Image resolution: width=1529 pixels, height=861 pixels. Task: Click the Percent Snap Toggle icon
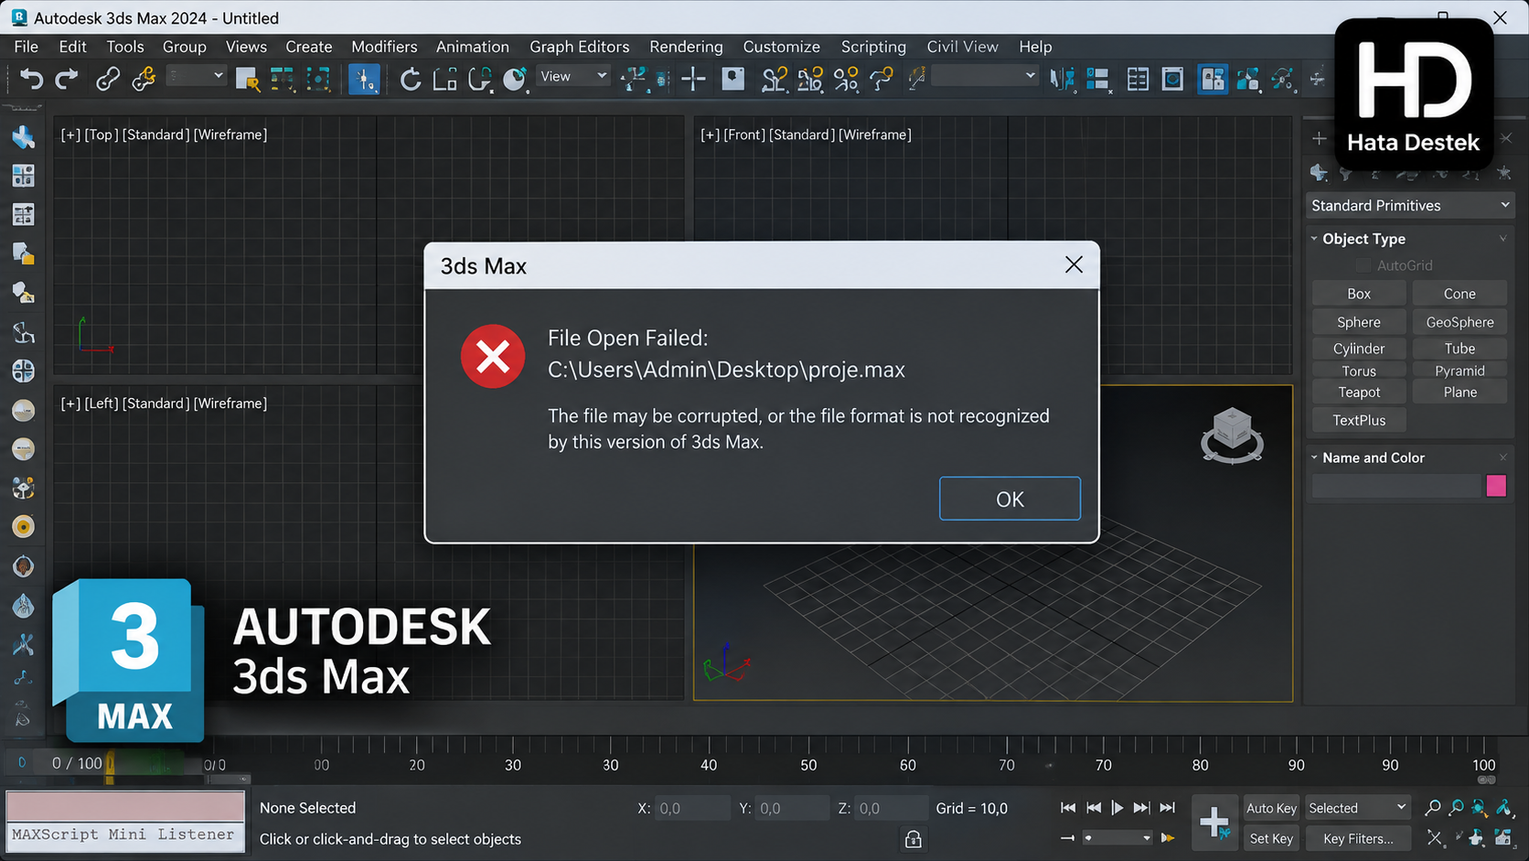pyautogui.click(x=846, y=80)
